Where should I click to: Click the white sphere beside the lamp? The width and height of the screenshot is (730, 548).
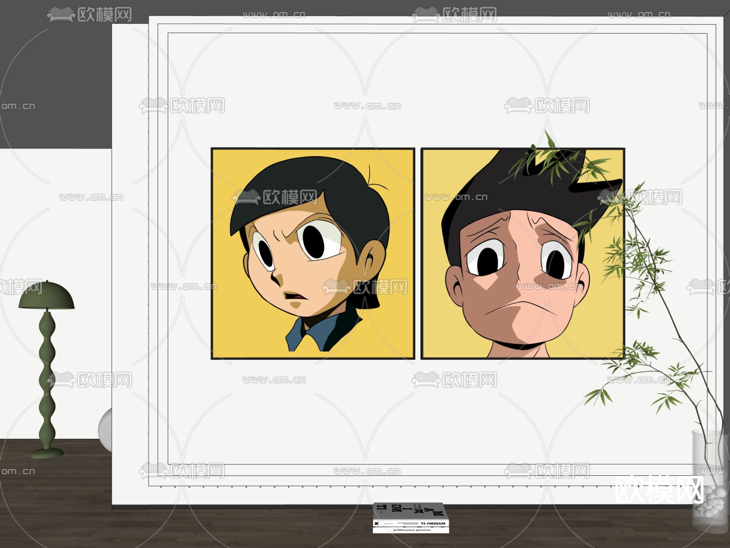pyautogui.click(x=105, y=429)
